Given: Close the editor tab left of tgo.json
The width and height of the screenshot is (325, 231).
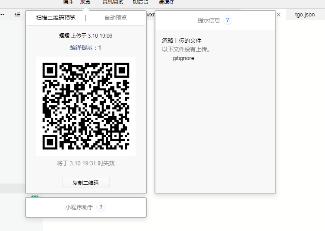Looking at the screenshot, I should (x=278, y=15).
